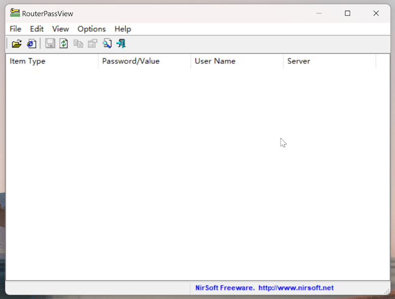395x299 pixels.
Task: Sort by the Item Type column header
Action: coord(52,61)
